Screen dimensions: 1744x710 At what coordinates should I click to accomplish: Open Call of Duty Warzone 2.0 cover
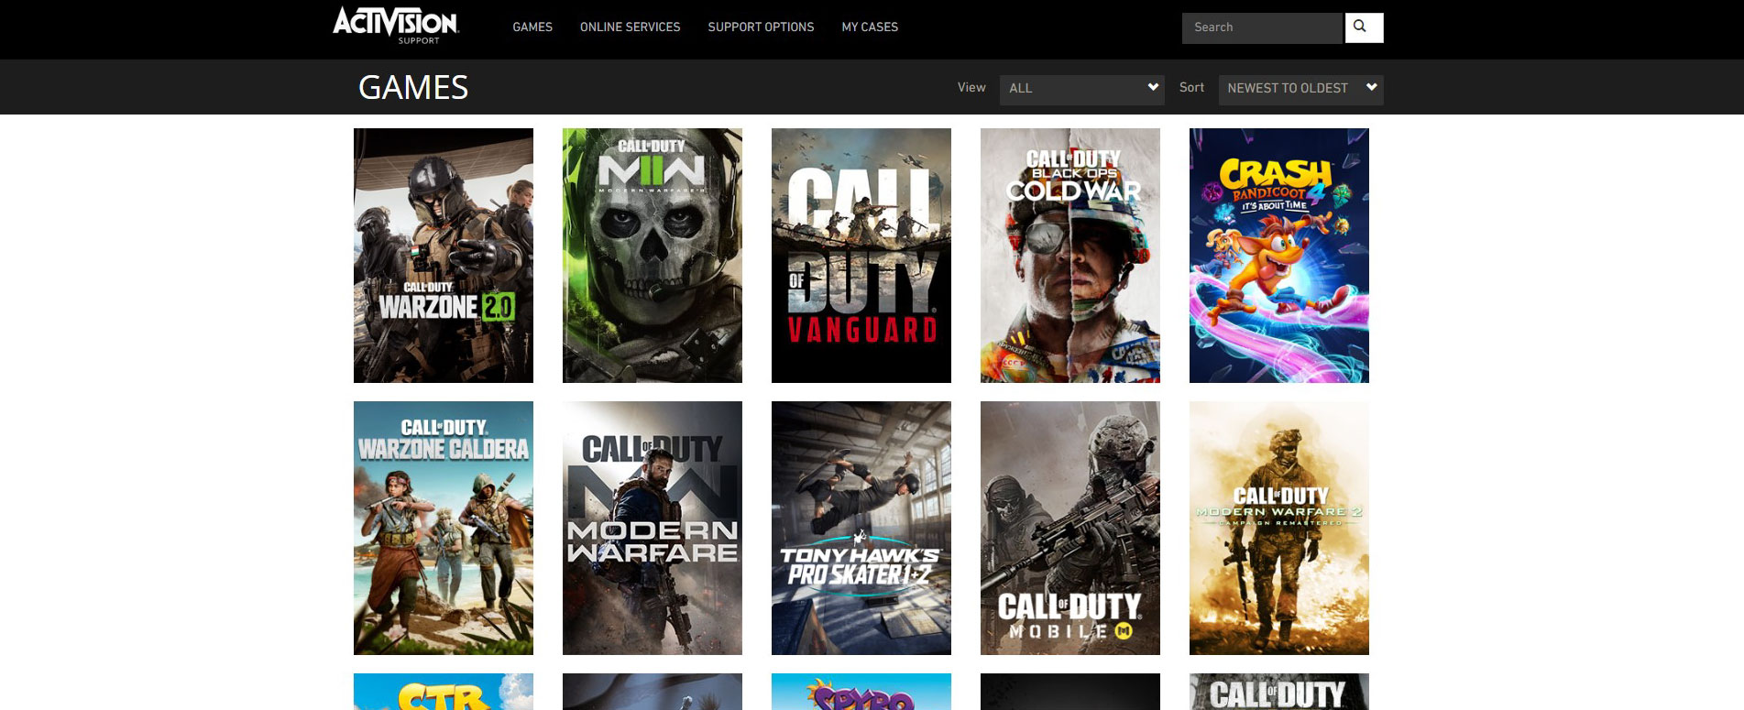click(444, 256)
